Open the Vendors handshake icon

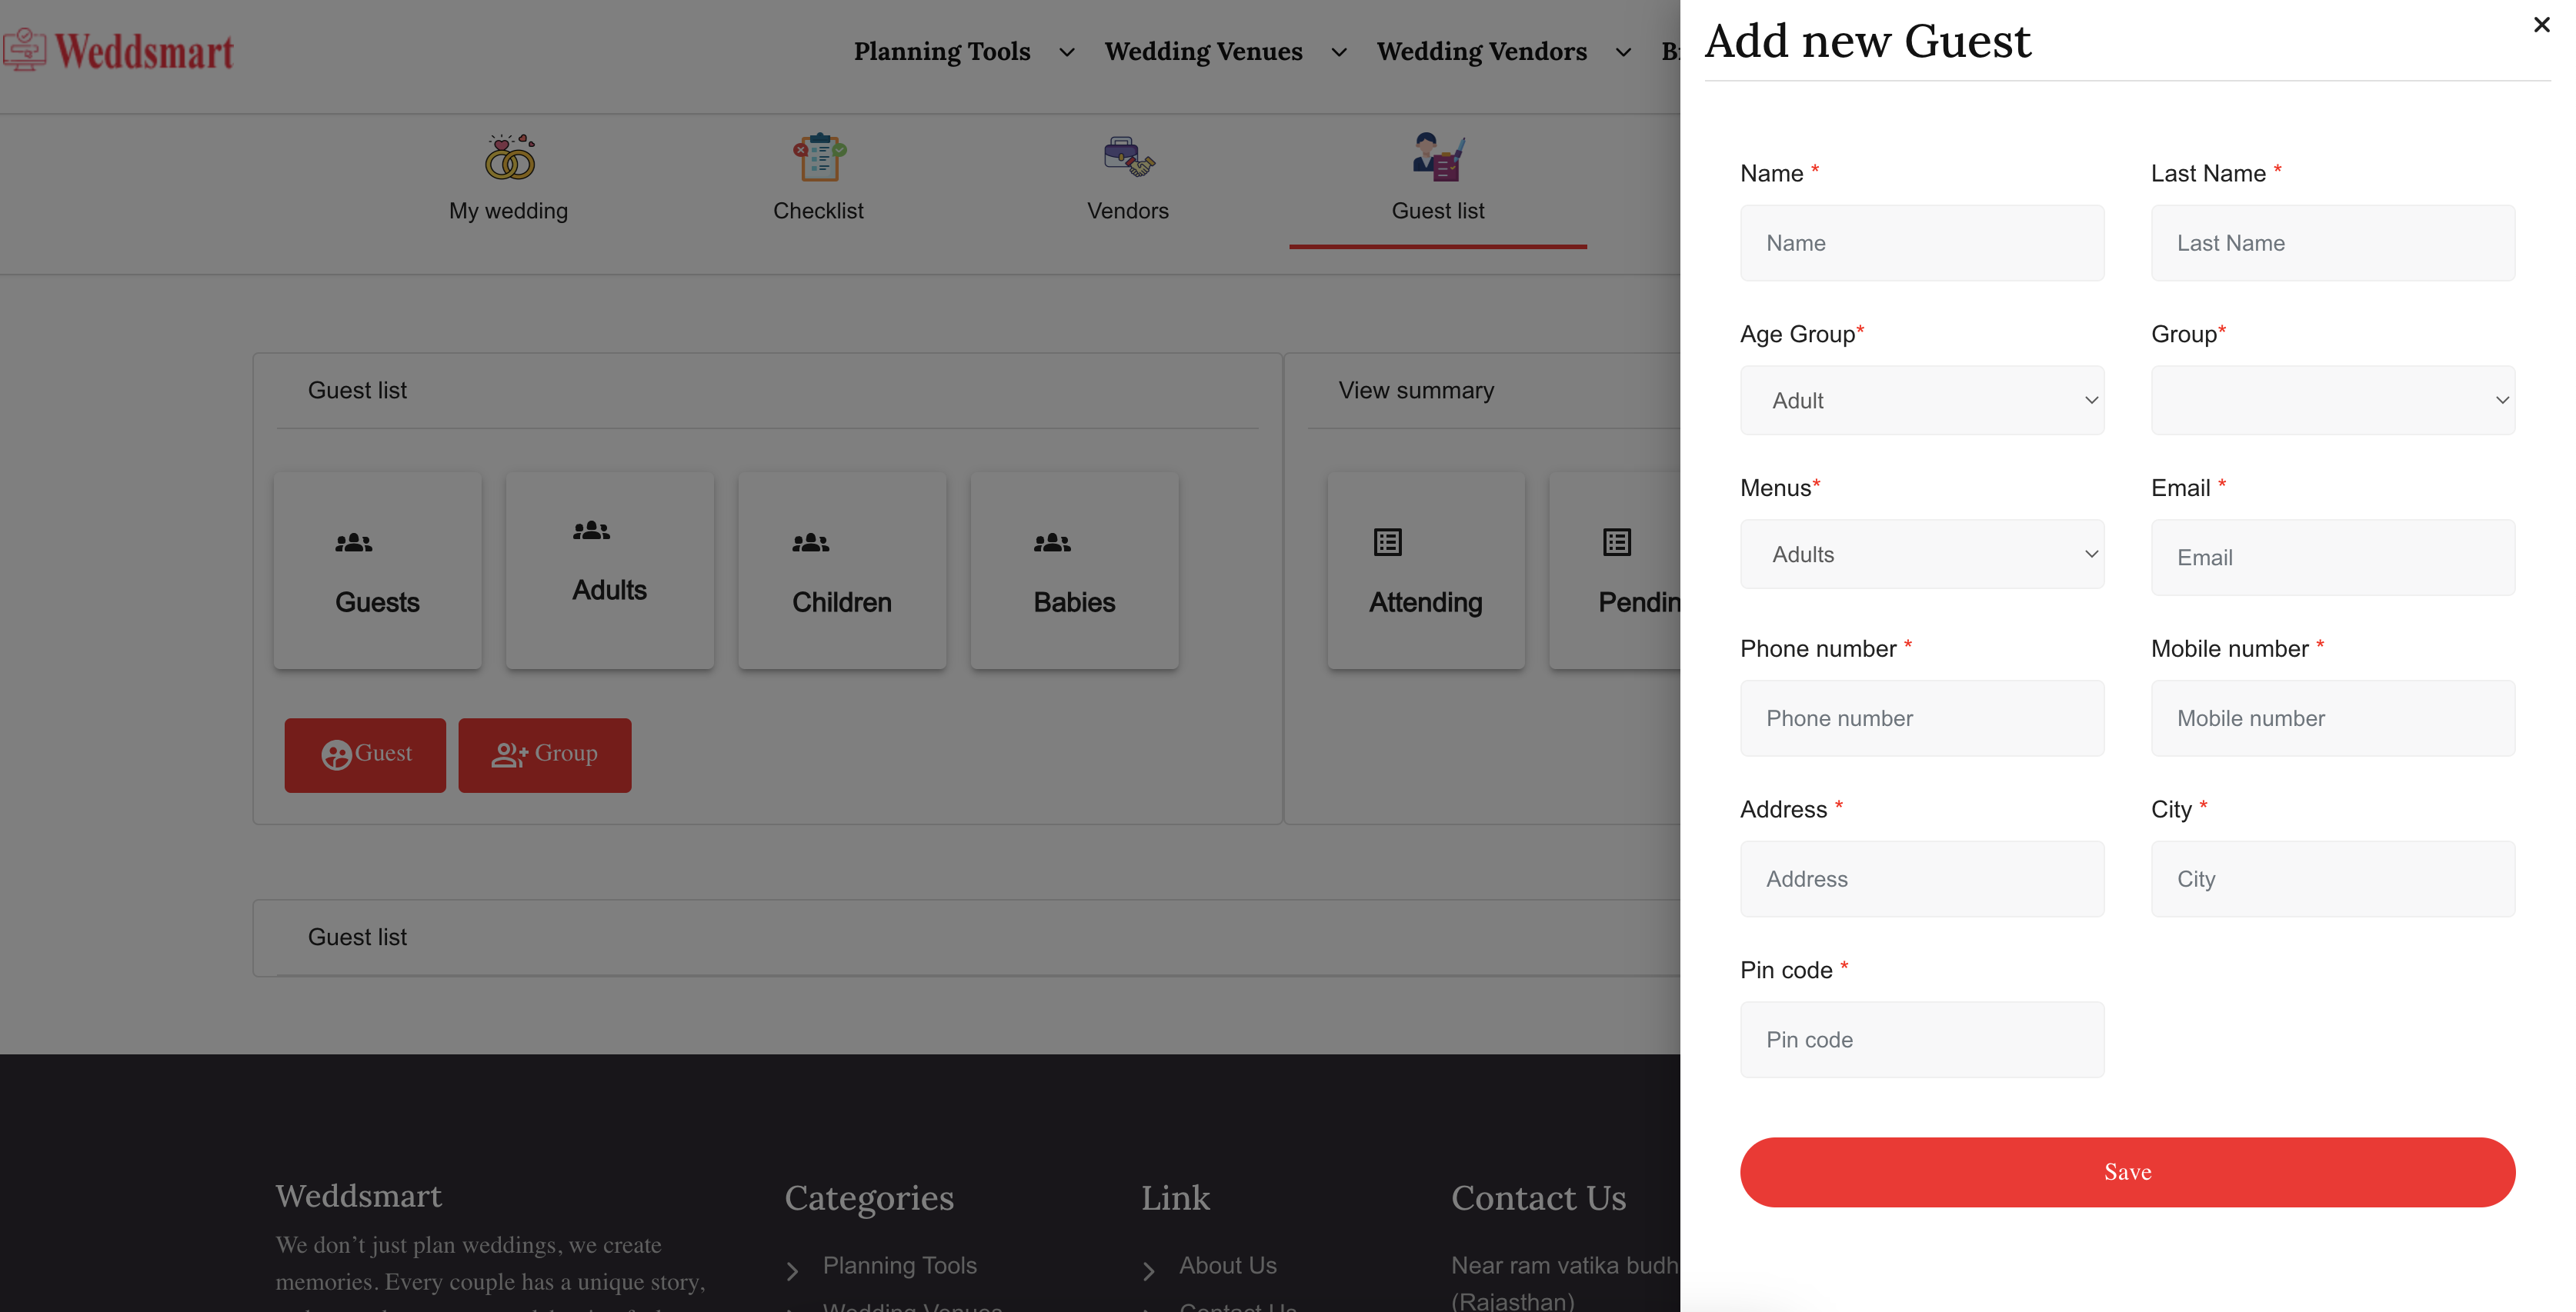click(1128, 157)
